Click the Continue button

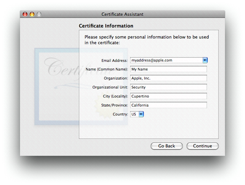[202, 146]
